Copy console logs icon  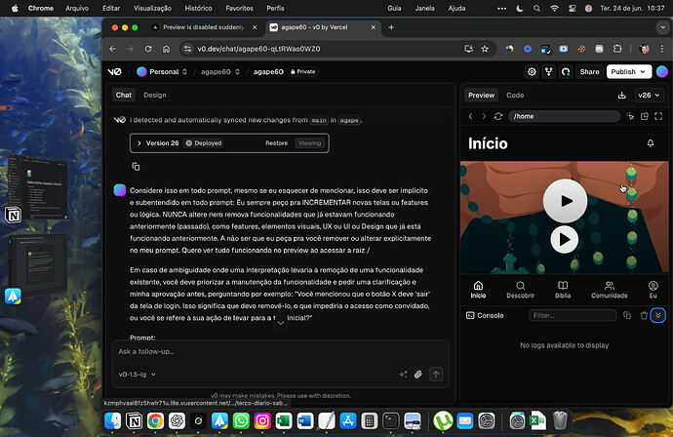[627, 315]
